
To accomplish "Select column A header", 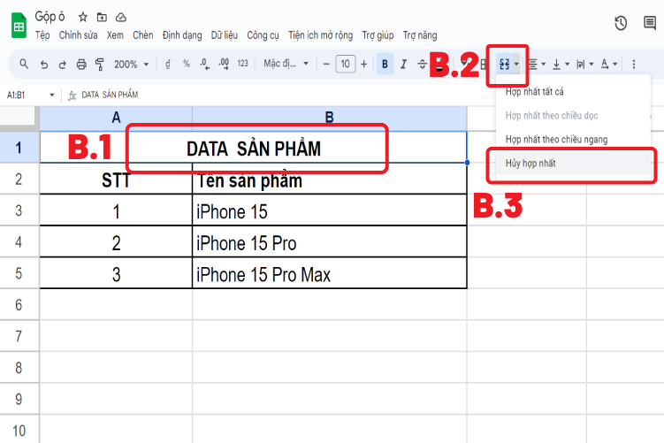I will point(116,118).
